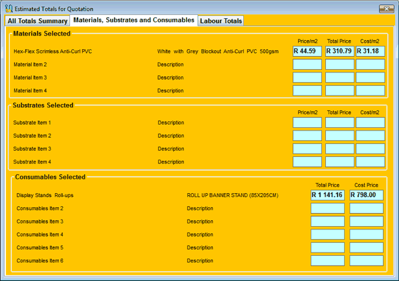Click the Total Price field for Consumables Item 2

[327, 209]
